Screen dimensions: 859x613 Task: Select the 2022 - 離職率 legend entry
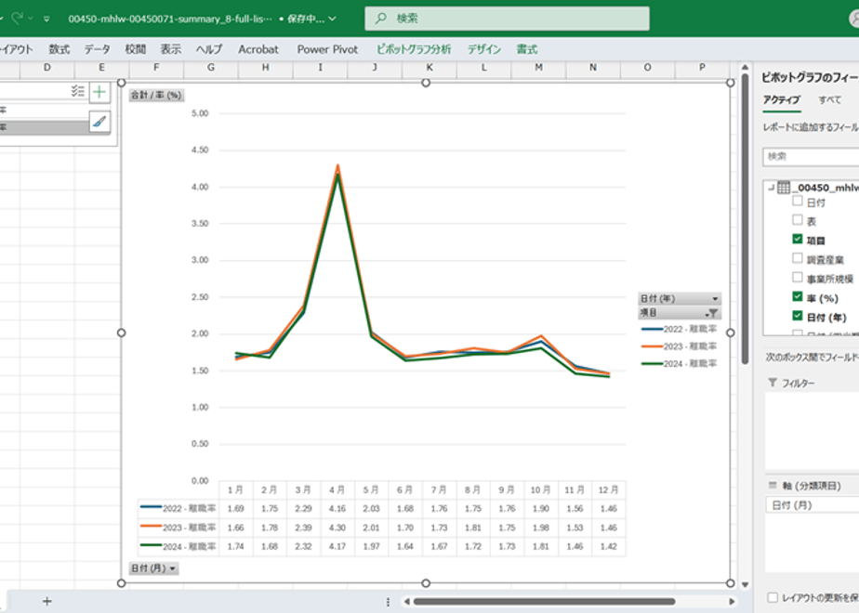(680, 329)
